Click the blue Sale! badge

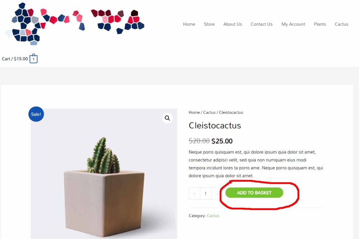pyautogui.click(x=36, y=114)
